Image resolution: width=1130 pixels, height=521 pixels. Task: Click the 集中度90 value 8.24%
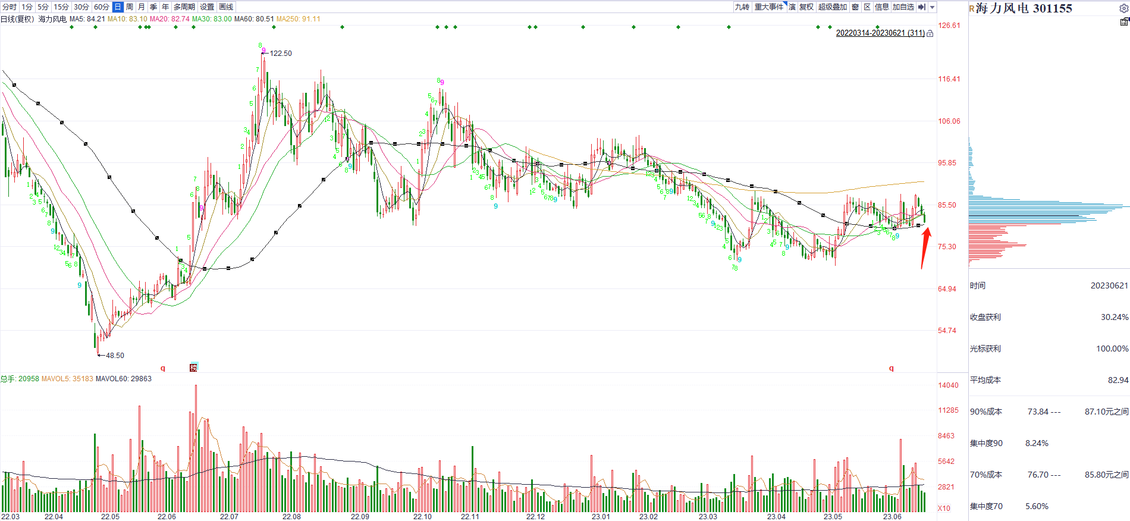click(1037, 443)
